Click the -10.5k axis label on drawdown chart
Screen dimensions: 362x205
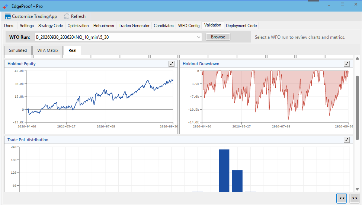point(193,110)
